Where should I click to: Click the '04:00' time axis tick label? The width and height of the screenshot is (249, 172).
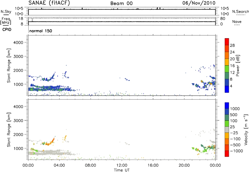59,165
